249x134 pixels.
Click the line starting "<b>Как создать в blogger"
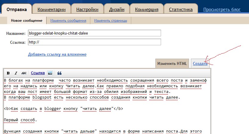[x=64, y=109]
